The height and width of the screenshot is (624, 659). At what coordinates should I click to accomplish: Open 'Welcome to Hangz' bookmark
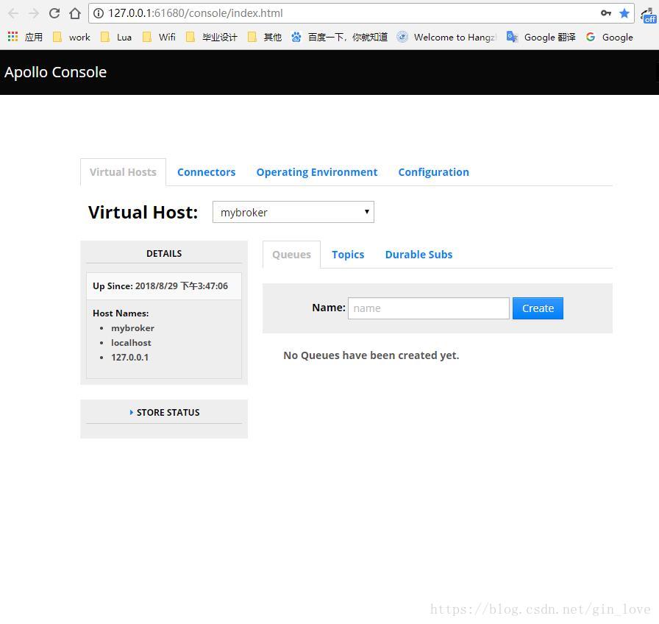447,37
